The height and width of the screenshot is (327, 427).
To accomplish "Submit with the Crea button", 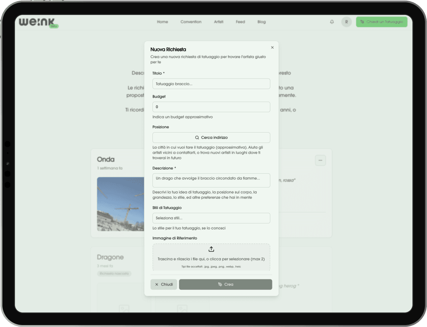I will click(225, 284).
